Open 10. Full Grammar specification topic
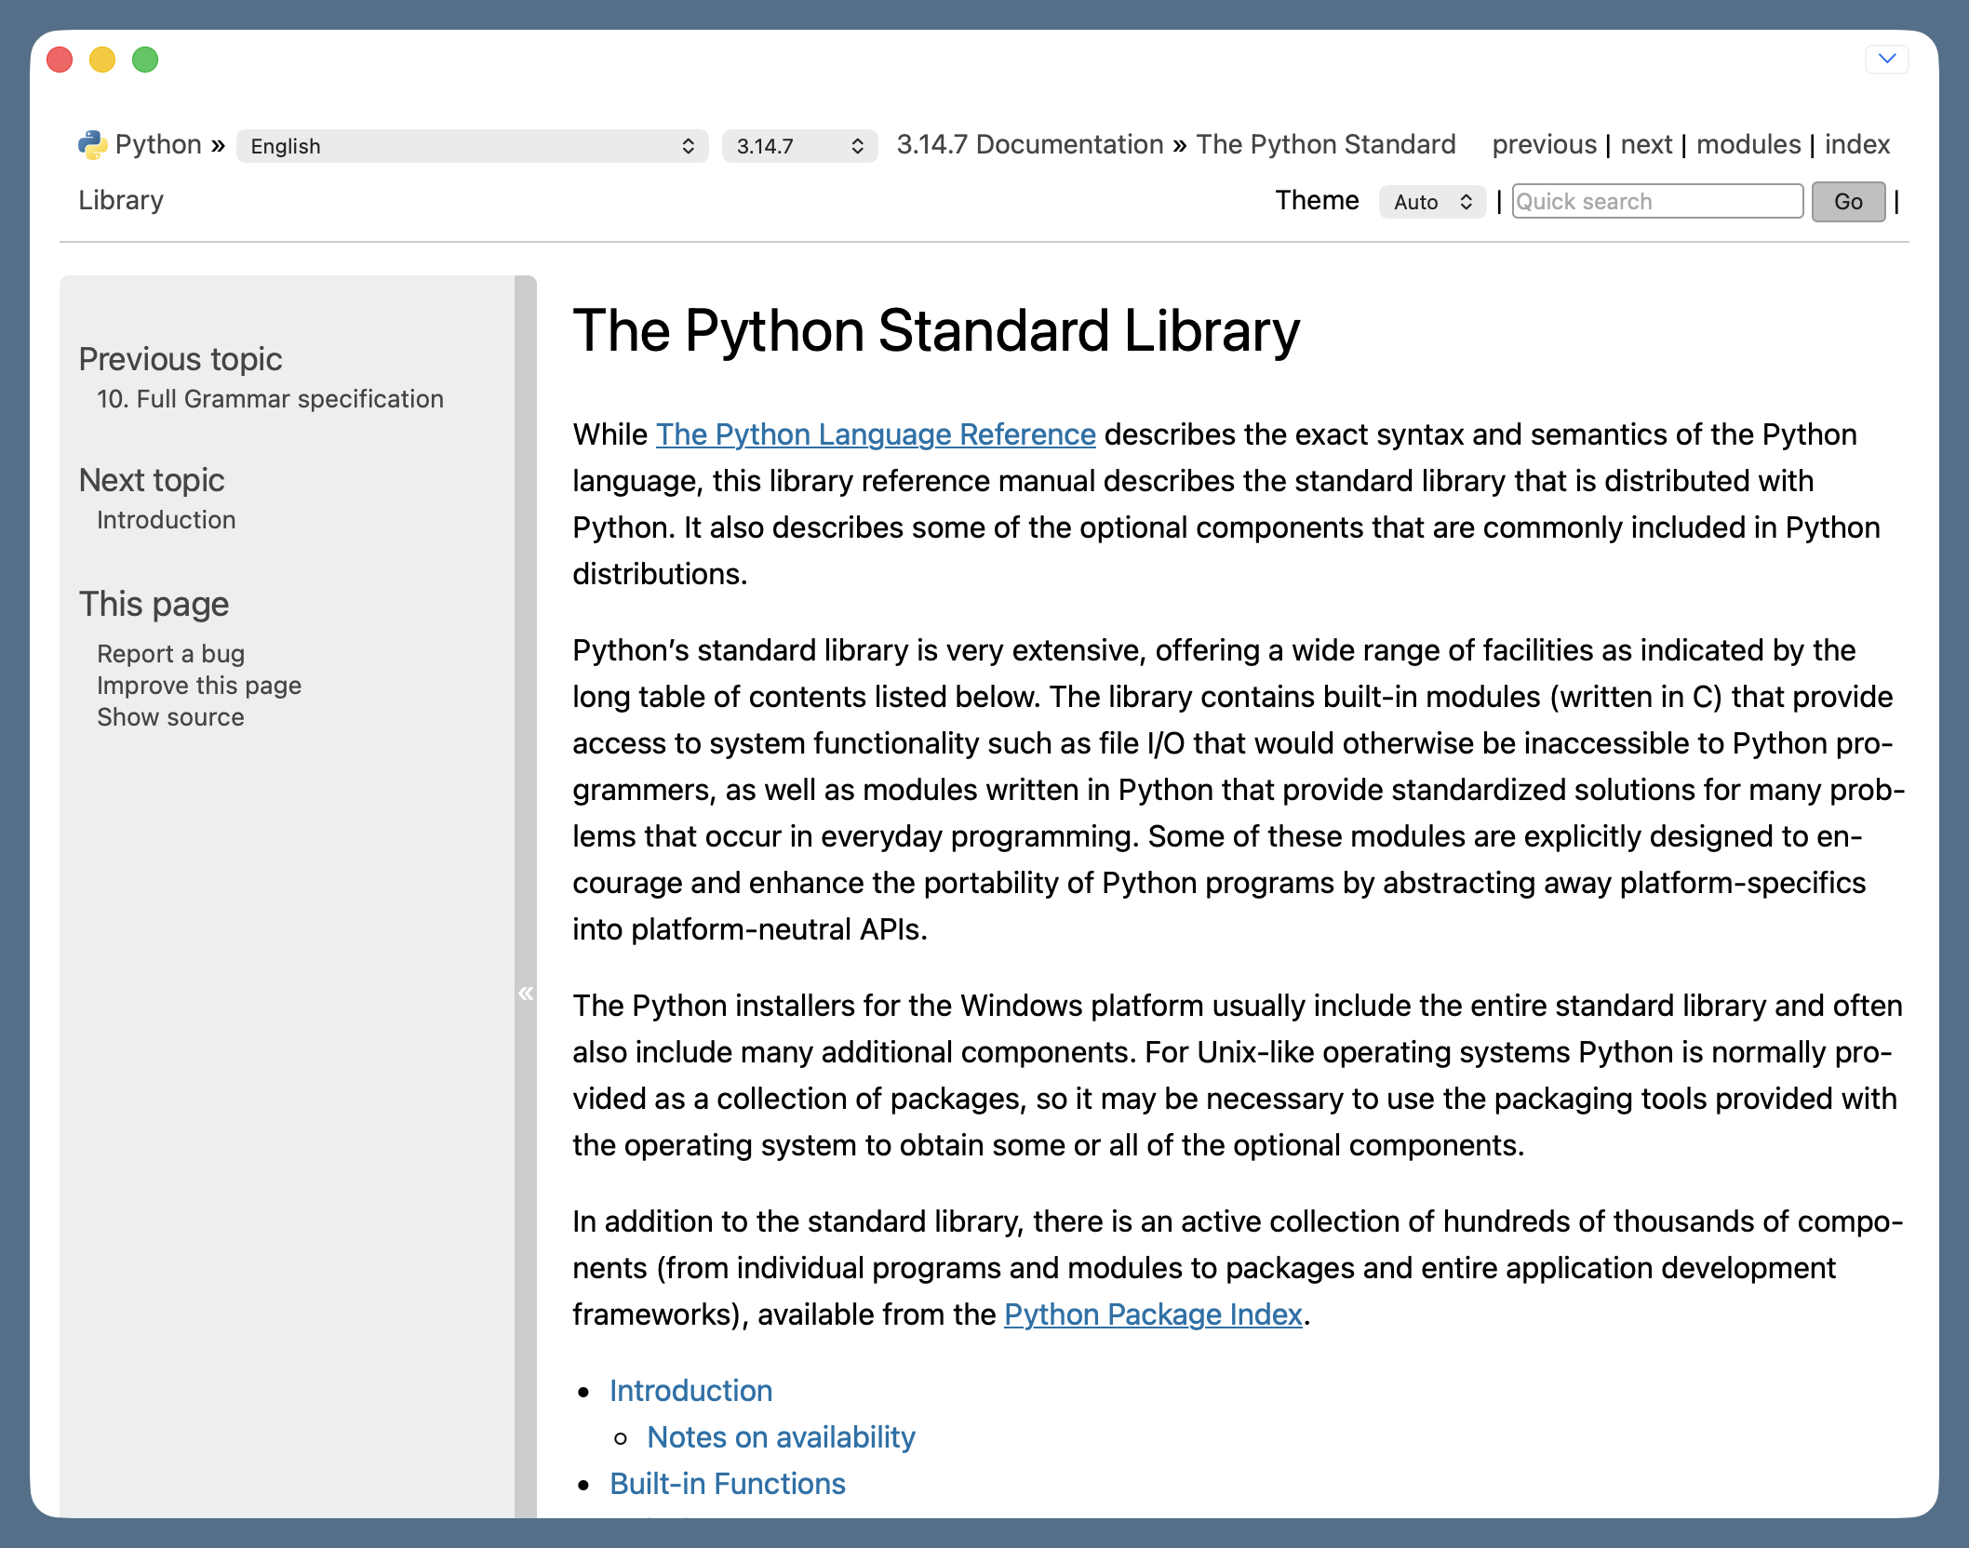1969x1548 pixels. 270,399
